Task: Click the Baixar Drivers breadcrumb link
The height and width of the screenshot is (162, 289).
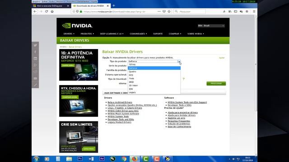Action: point(75,47)
